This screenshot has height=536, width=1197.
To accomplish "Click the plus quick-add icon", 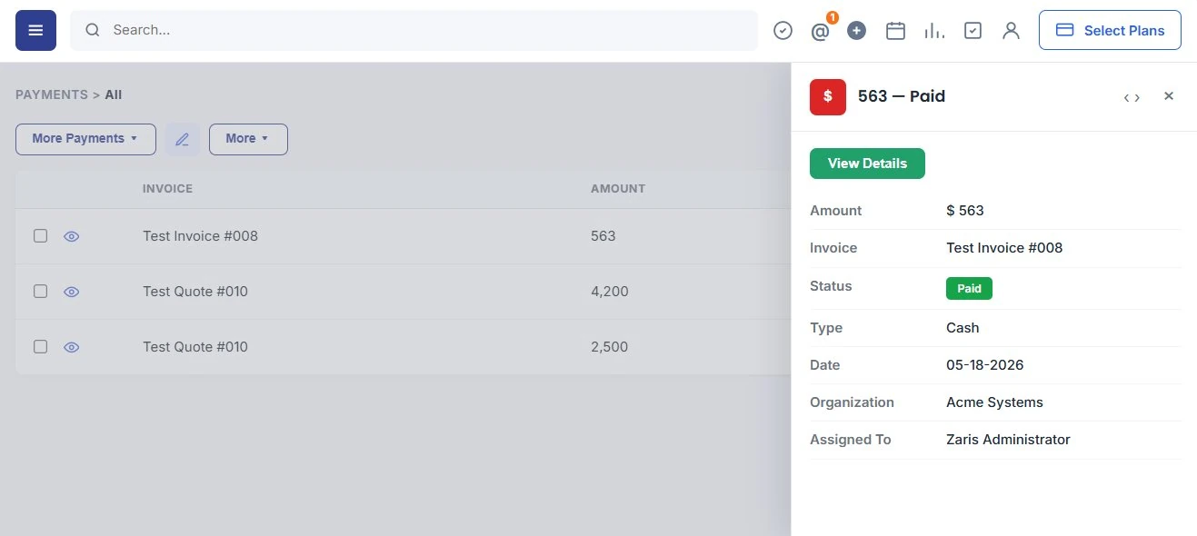I will coord(856,31).
